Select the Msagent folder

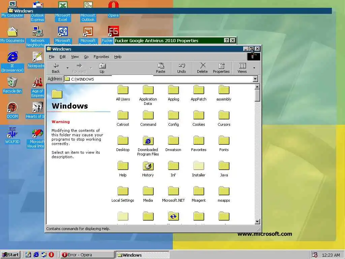199,194
